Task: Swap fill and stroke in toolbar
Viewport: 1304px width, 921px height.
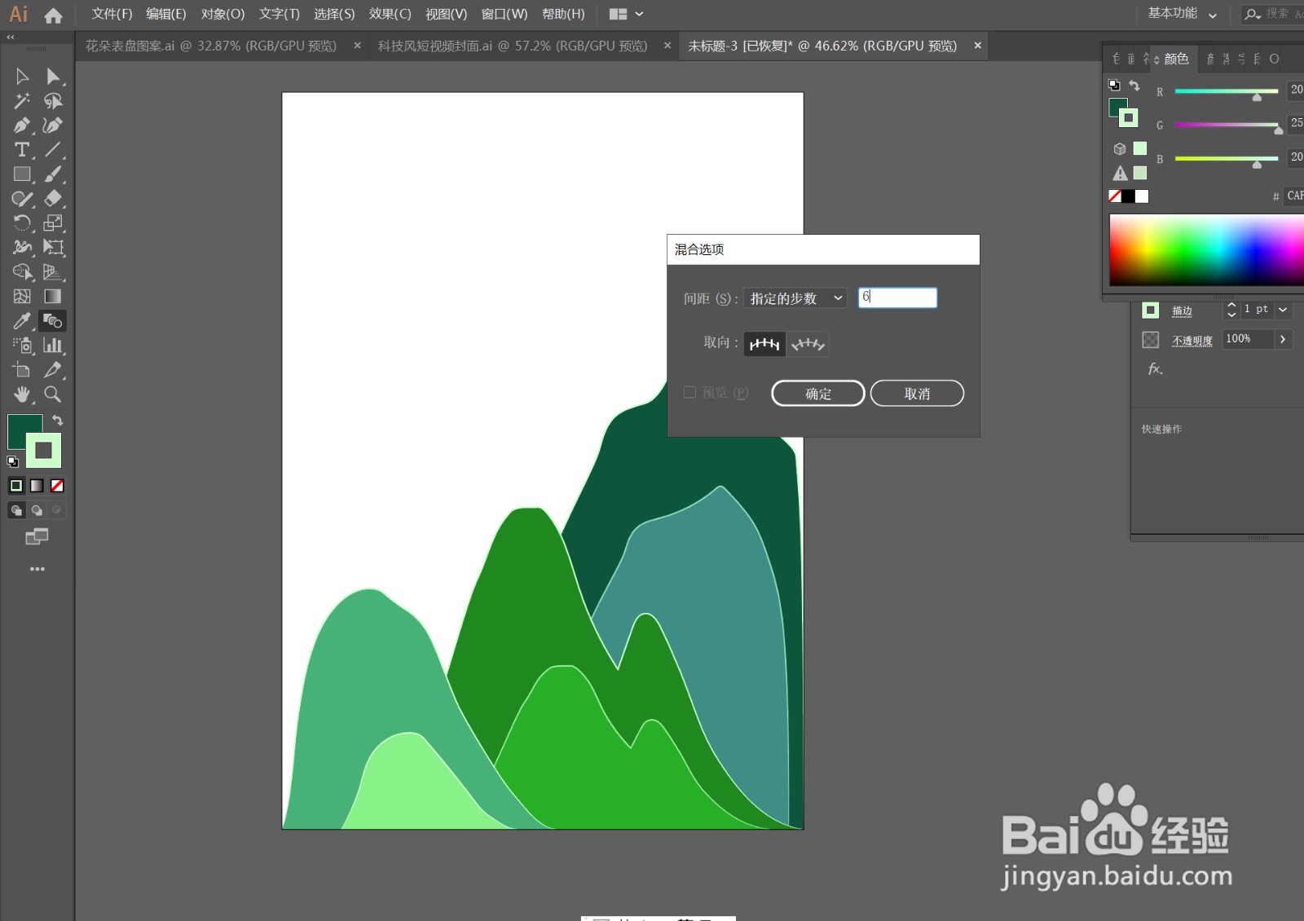Action: (57, 421)
